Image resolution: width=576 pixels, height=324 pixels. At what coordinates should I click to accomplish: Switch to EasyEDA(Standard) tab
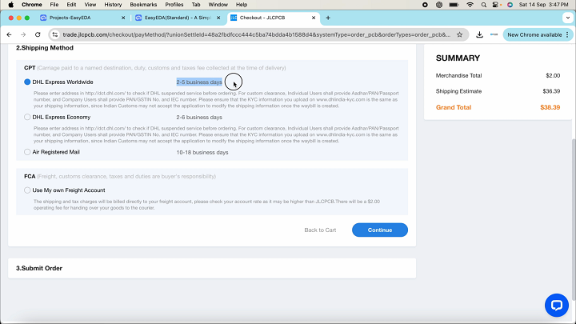click(176, 18)
